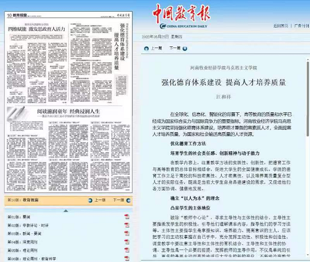Open 第01版：要闻 from page list
This screenshot has width=310, height=262.
(19, 217)
